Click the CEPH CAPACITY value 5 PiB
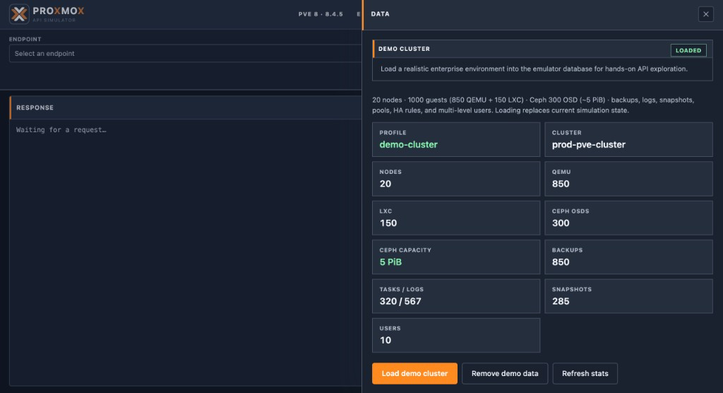 pyautogui.click(x=390, y=262)
